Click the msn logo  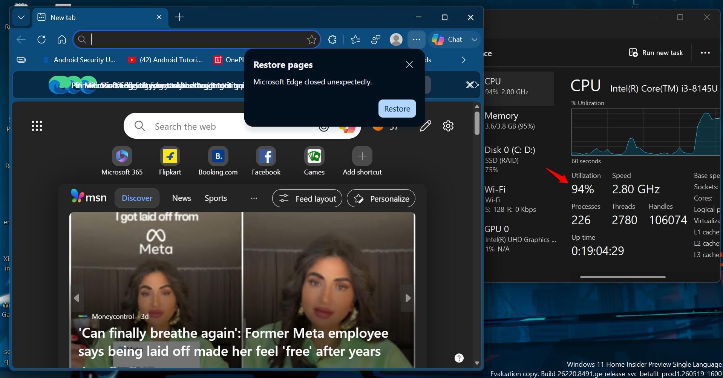click(89, 197)
